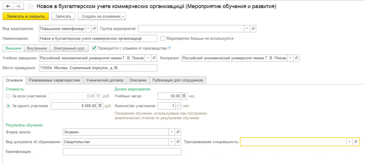The width and height of the screenshot is (365, 163).
Task: Select За всех участников radio
Action: 9,96
